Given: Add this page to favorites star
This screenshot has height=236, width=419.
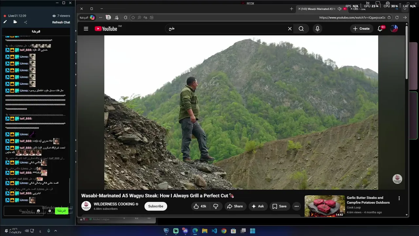Looking at the screenshot, I should pos(133,17).
